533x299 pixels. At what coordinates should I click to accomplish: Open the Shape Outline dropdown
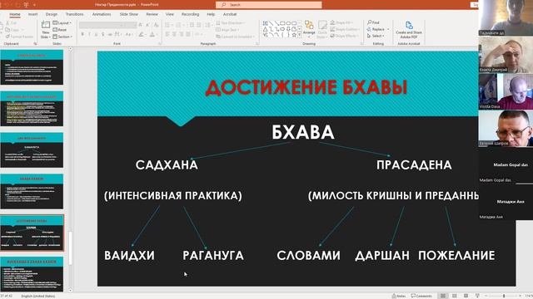(344, 30)
